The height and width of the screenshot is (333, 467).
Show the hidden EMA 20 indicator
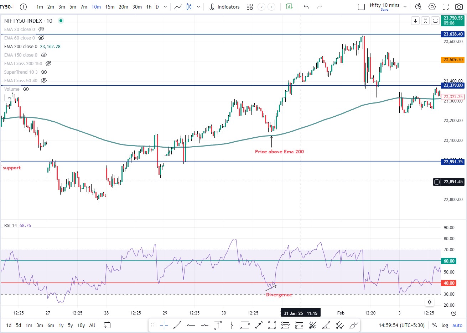coord(41,30)
